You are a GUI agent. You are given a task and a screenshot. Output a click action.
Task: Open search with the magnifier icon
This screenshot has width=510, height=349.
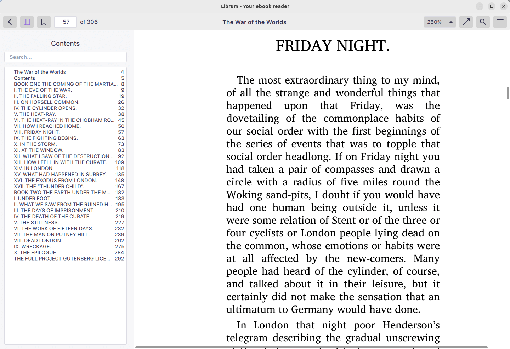coord(483,22)
